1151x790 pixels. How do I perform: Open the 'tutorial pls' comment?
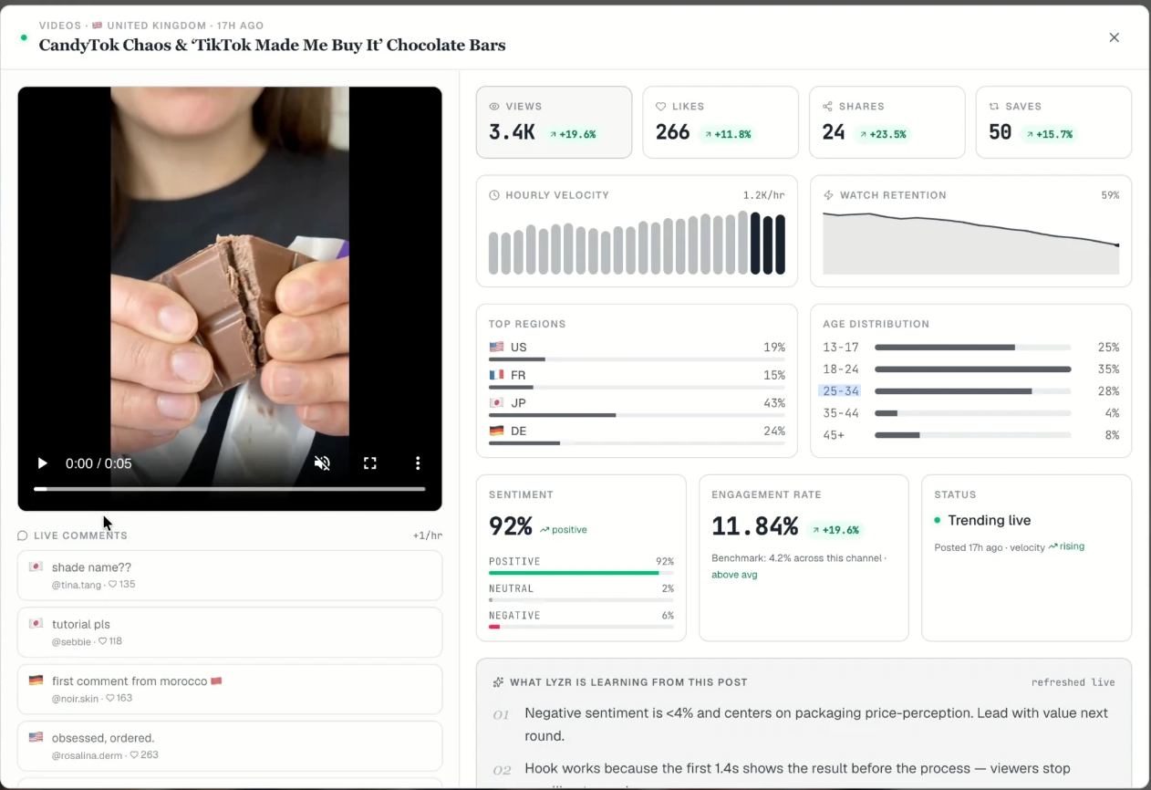230,632
